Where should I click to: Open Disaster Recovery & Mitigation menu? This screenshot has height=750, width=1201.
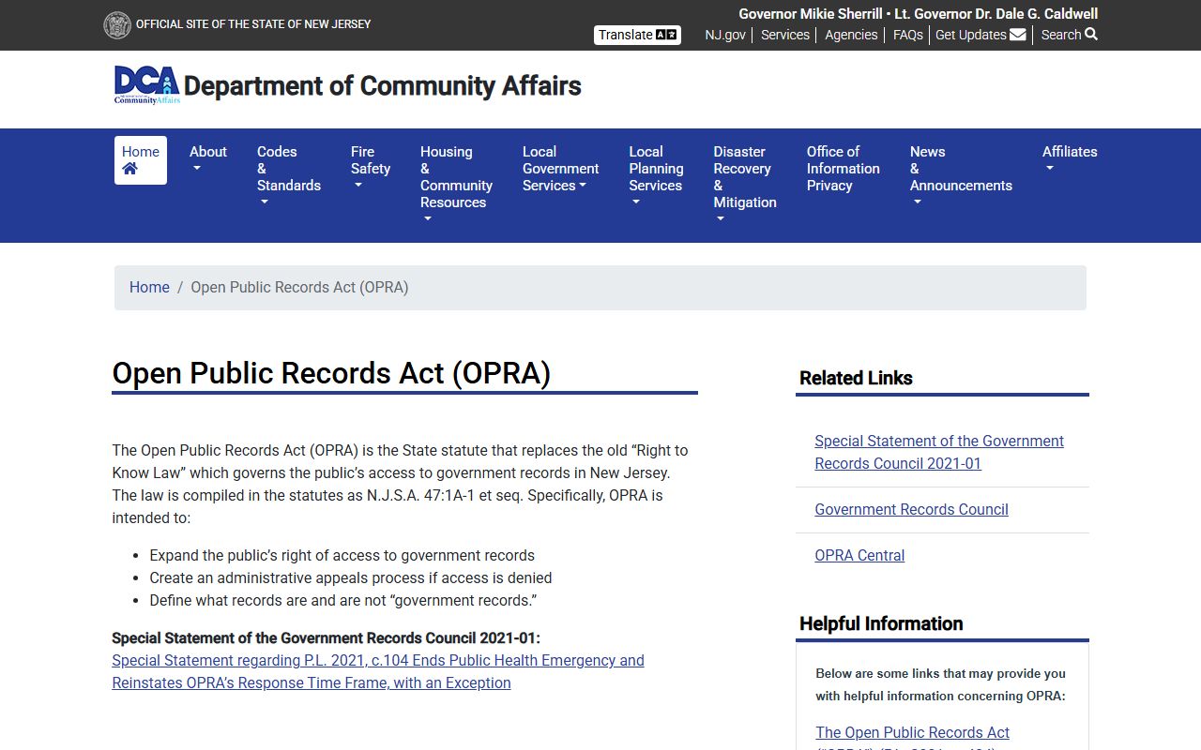745,186
